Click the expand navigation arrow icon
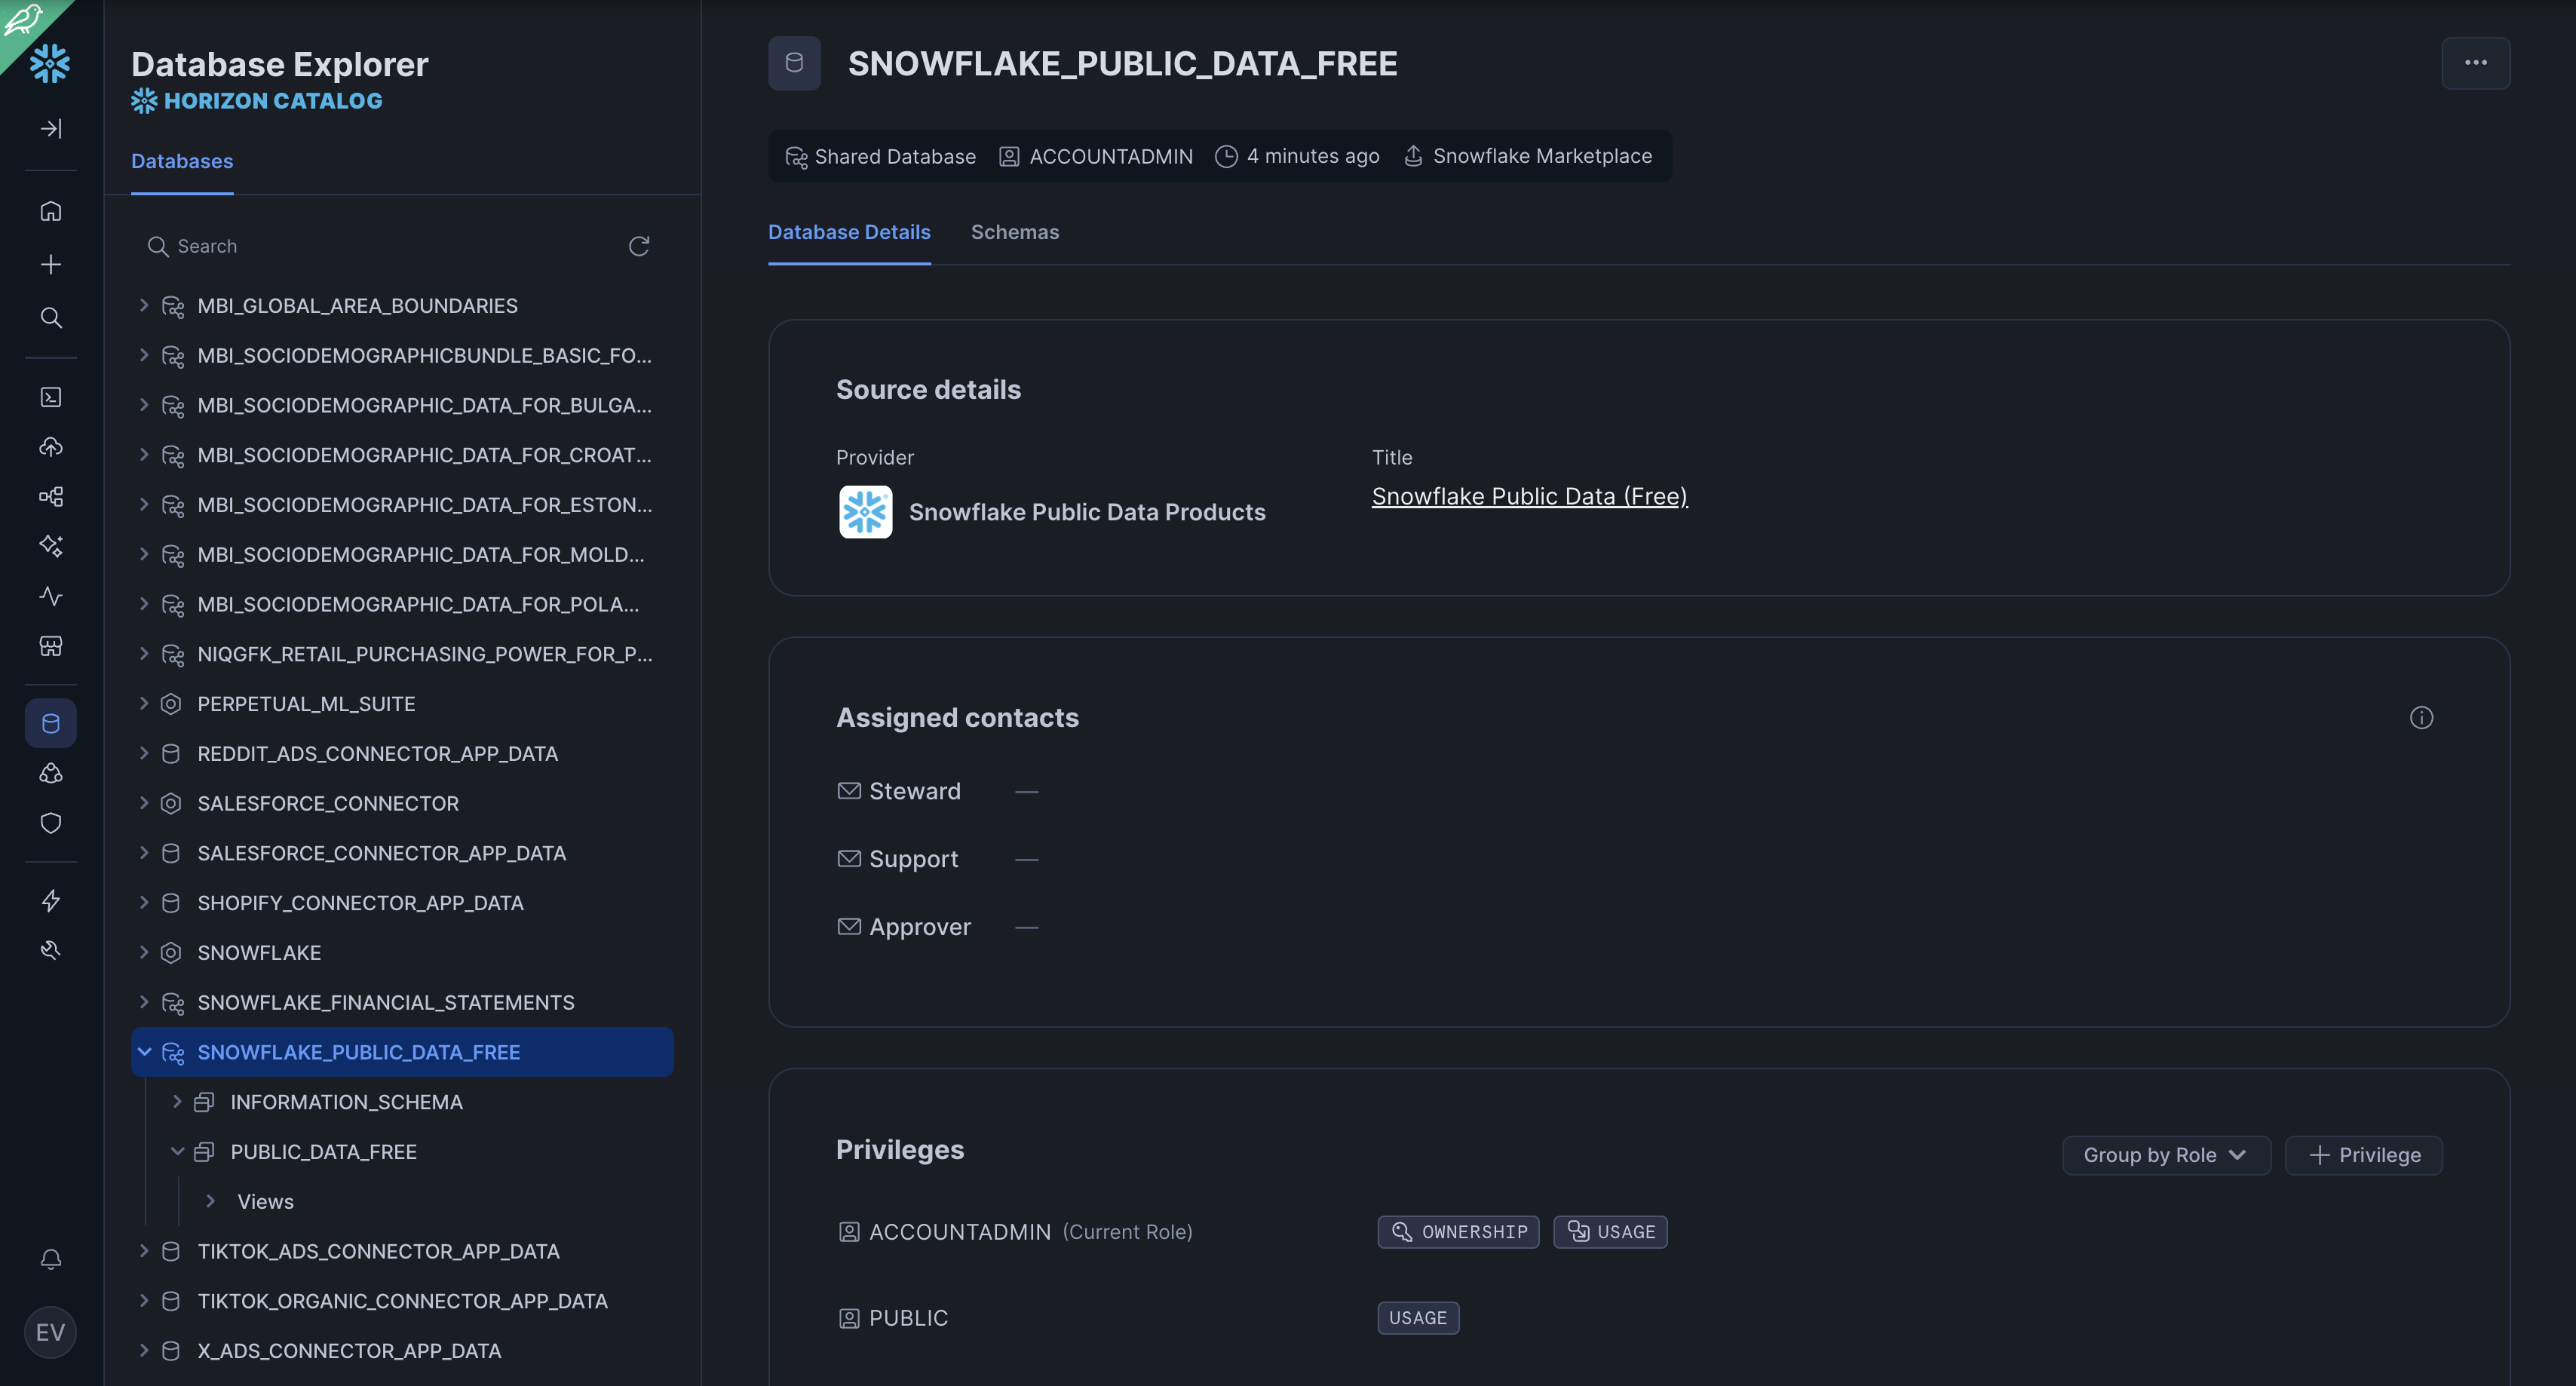The height and width of the screenshot is (1386, 2576). pos(51,129)
